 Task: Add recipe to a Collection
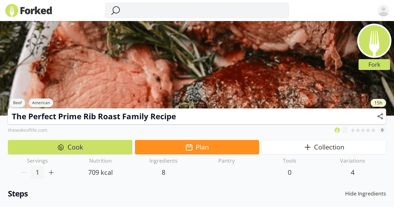[324, 147]
